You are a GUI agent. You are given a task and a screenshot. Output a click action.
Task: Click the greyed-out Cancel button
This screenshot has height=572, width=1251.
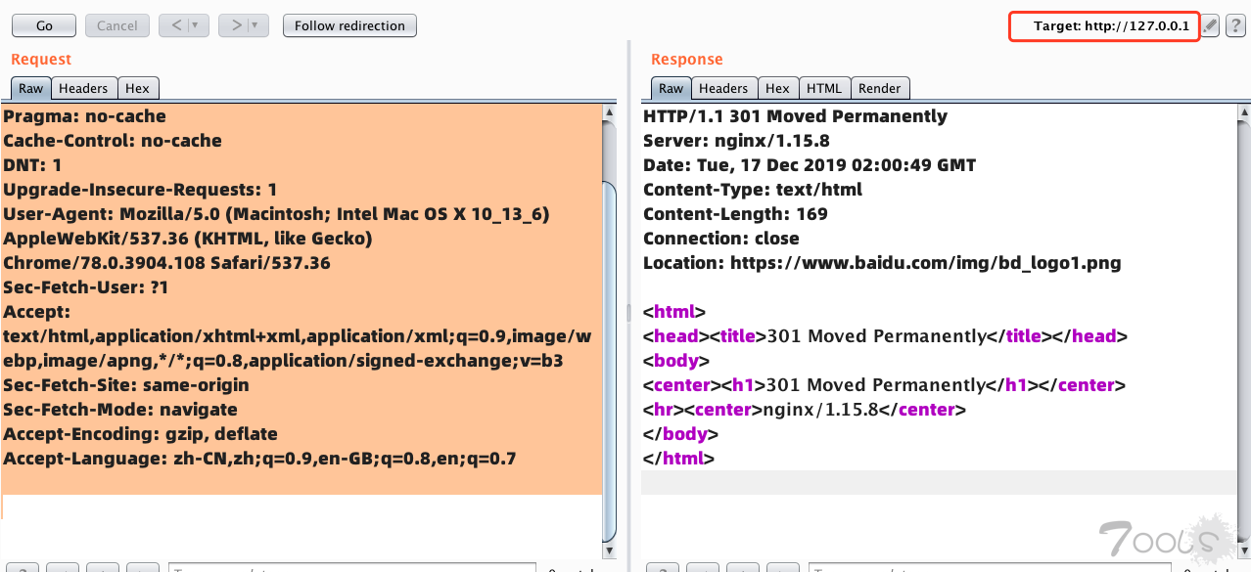pyautogui.click(x=117, y=25)
